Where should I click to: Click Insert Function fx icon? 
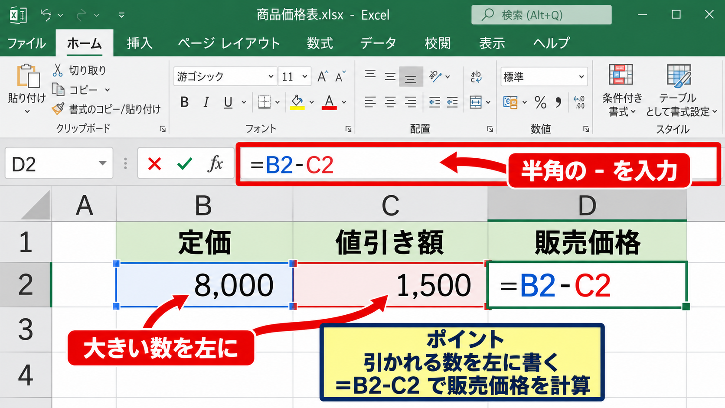[215, 164]
